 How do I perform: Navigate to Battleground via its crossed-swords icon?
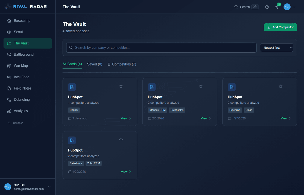(x=9, y=54)
